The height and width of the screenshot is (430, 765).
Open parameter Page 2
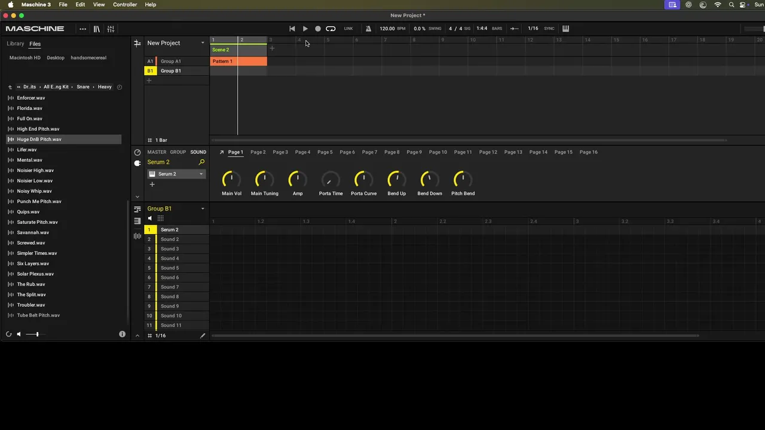(258, 152)
